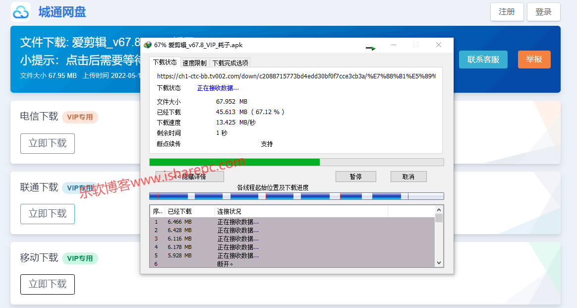The width and height of the screenshot is (577, 308).
Task: Click the 13.425 MB/秒 download speed value
Action: coord(235,123)
